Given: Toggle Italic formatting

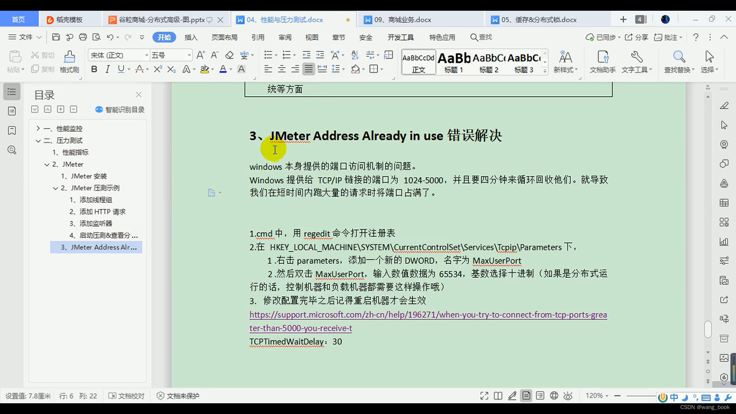Looking at the screenshot, I should pyautogui.click(x=107, y=69).
